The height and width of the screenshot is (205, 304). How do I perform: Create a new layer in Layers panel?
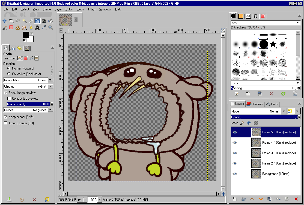click(235, 199)
